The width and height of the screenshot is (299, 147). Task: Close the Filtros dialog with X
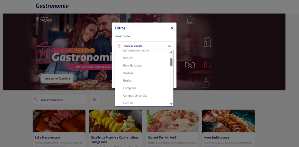(x=172, y=28)
